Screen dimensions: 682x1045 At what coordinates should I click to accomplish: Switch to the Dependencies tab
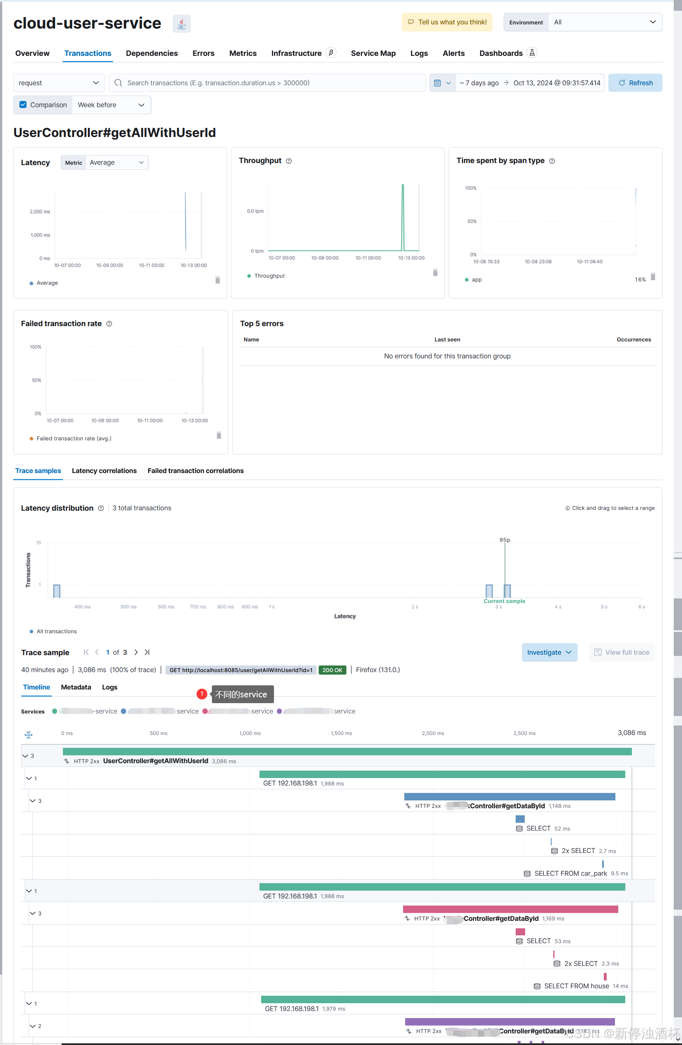(x=151, y=53)
